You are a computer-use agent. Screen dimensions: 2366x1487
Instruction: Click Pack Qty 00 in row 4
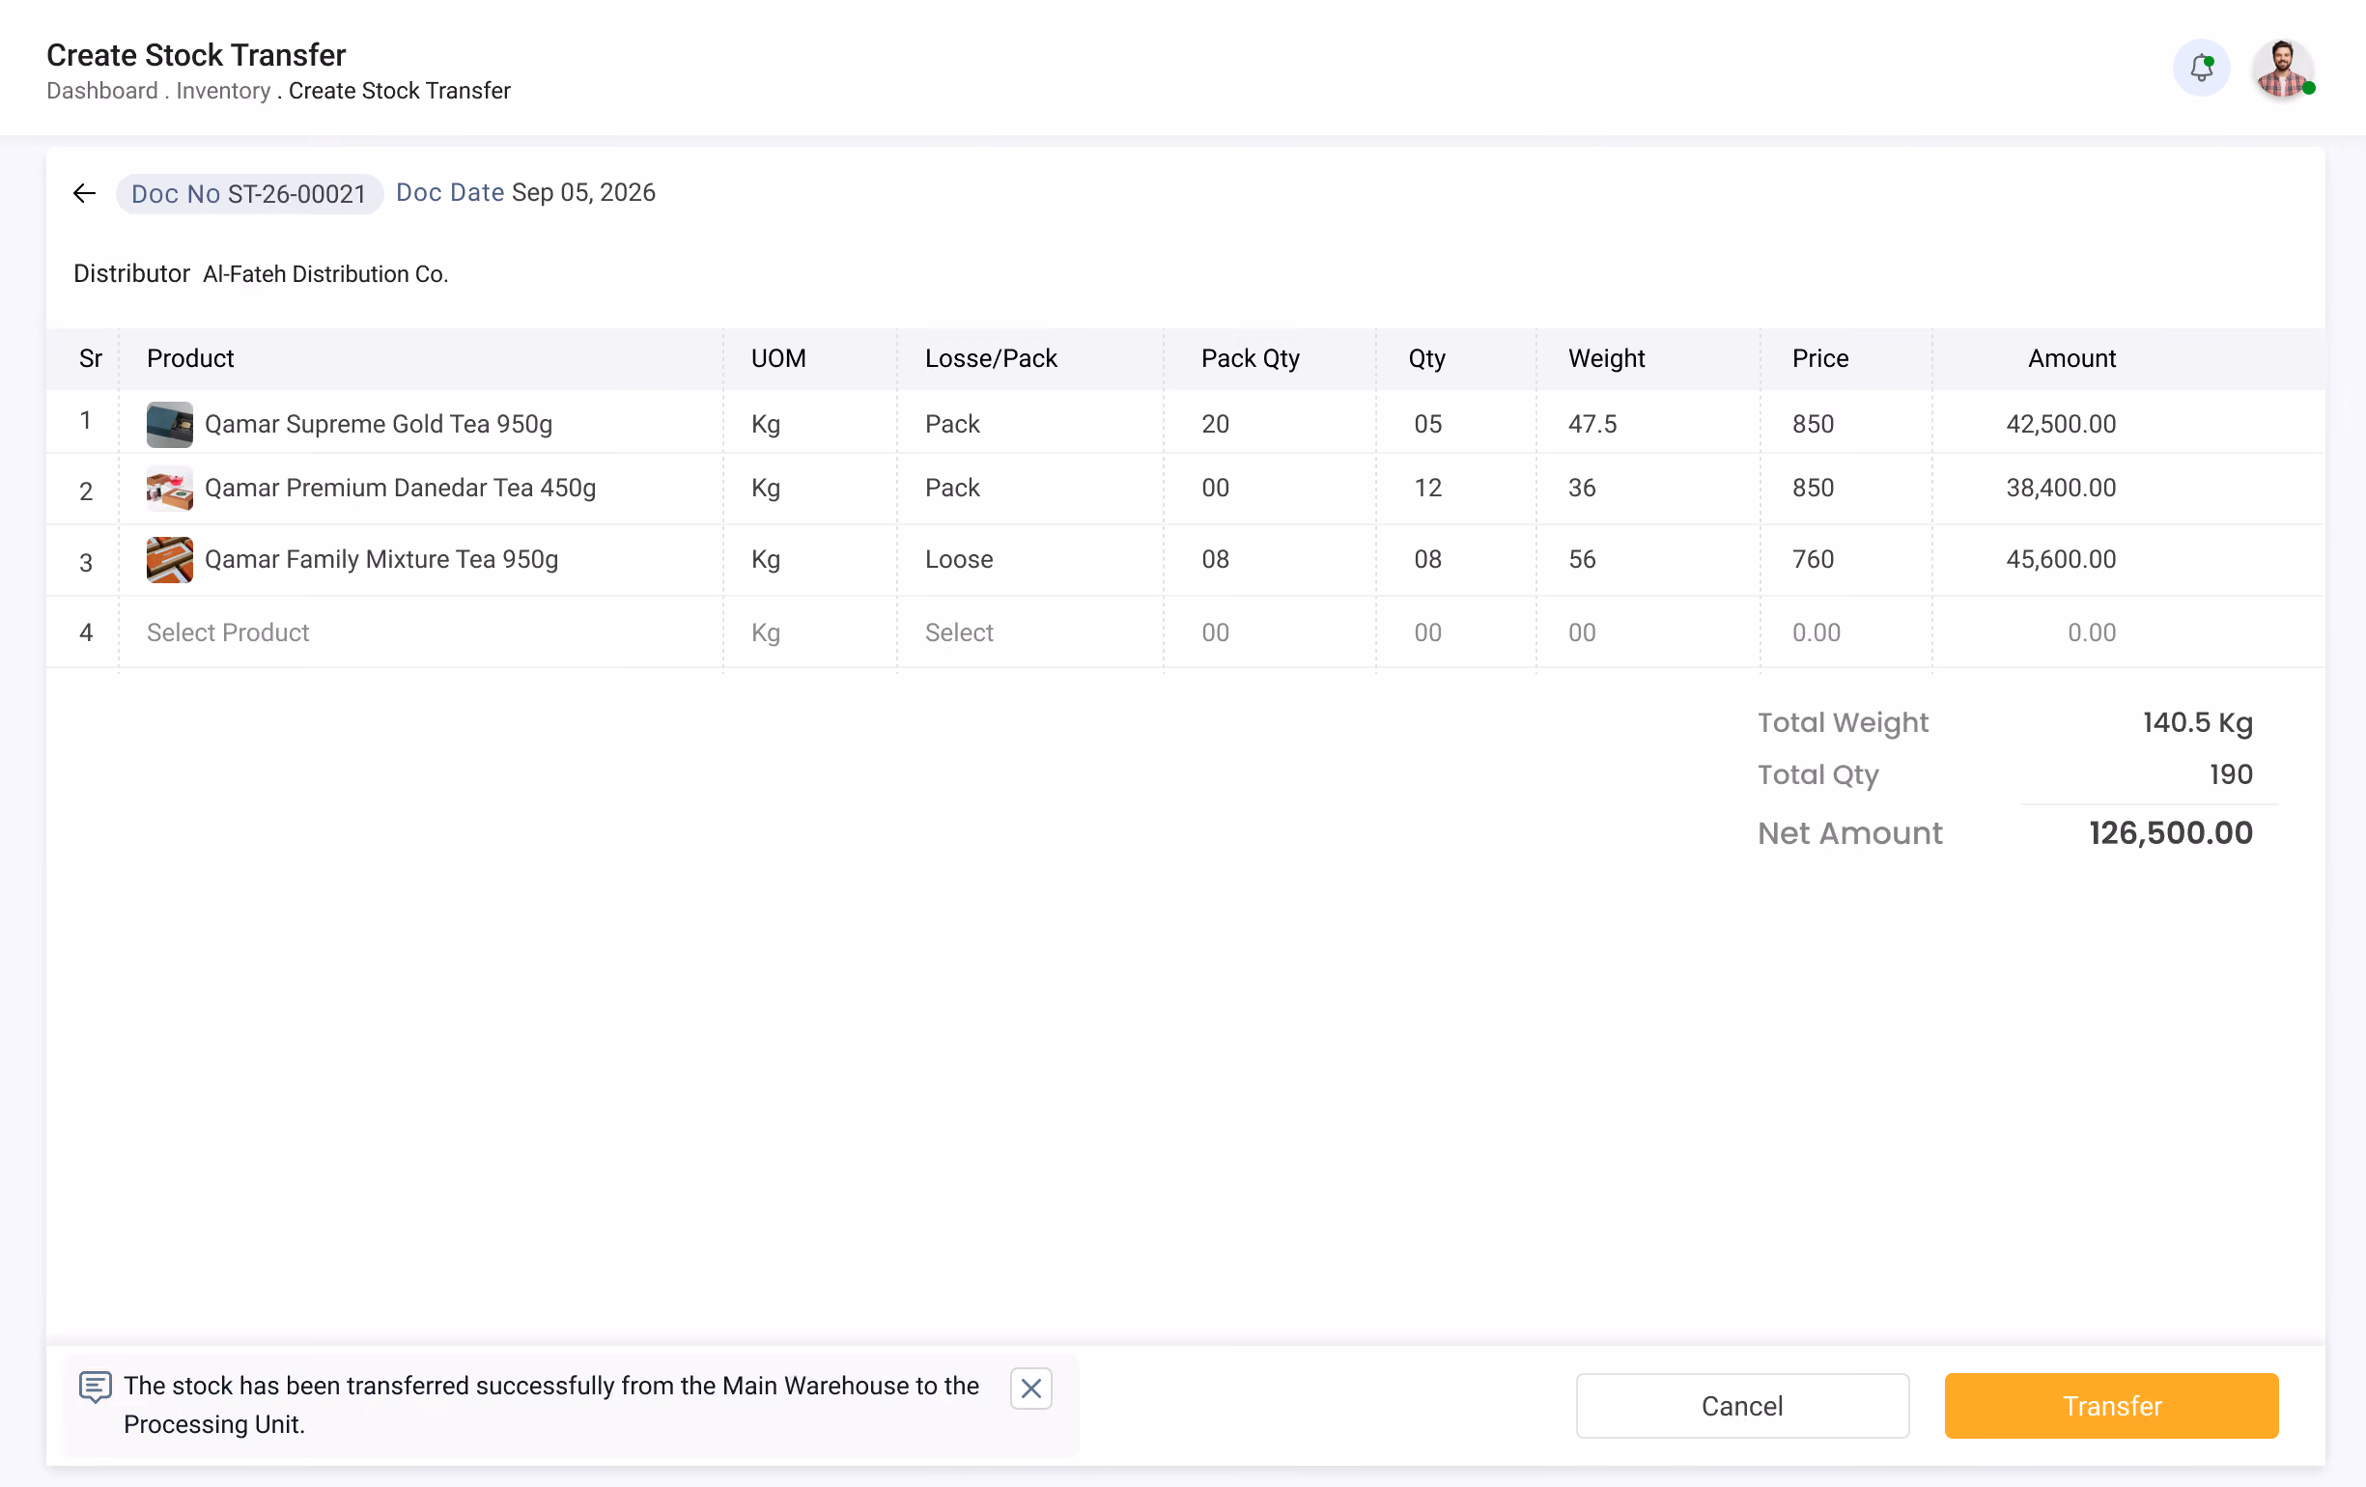(1216, 632)
